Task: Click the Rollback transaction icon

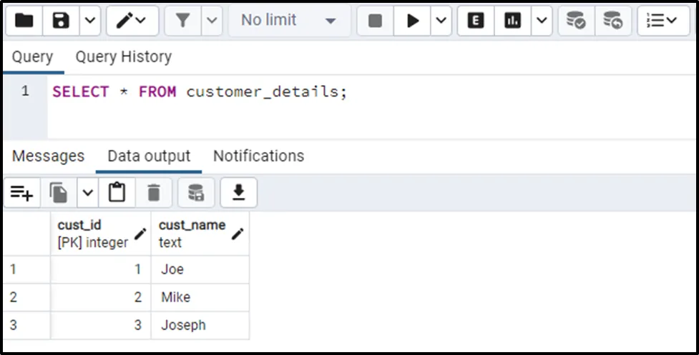Action: [x=612, y=21]
